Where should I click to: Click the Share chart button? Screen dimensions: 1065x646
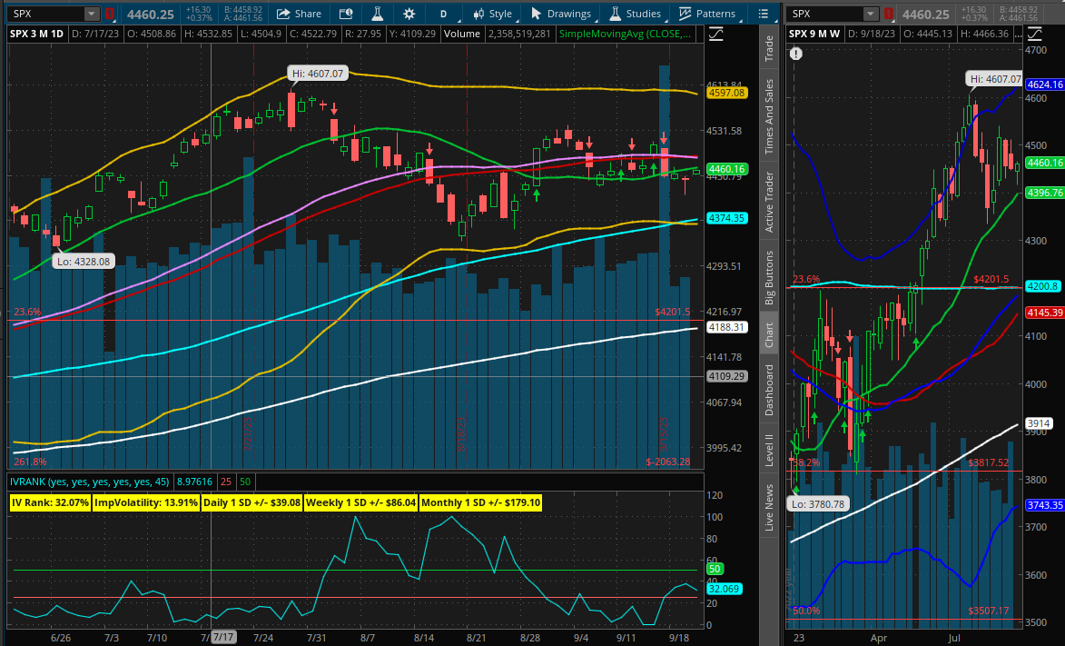tap(299, 14)
